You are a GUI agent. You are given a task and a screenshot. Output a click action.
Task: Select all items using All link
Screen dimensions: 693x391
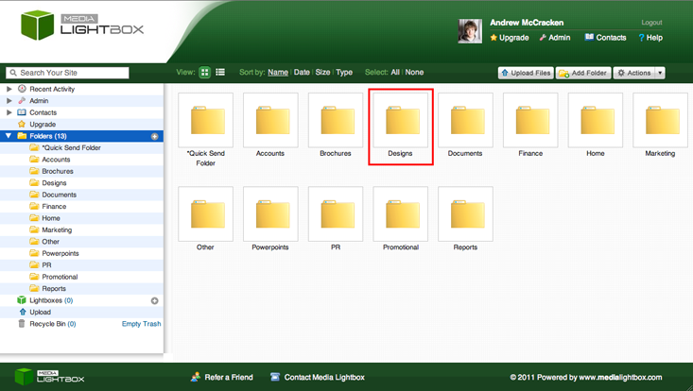pos(395,73)
